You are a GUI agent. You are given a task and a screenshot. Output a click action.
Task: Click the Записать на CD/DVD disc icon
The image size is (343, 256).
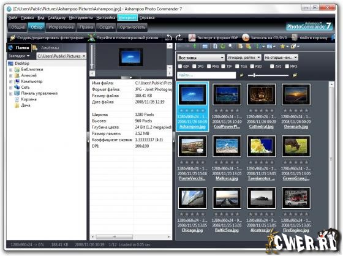[246, 38]
